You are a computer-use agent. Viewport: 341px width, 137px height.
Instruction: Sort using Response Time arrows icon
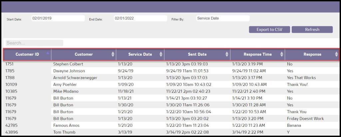pos(282,54)
